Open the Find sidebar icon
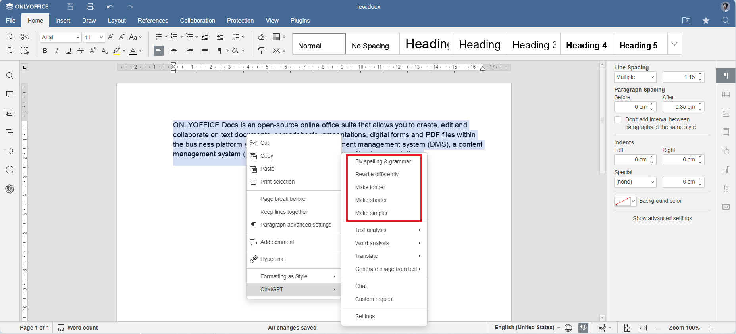736x334 pixels. coord(10,75)
